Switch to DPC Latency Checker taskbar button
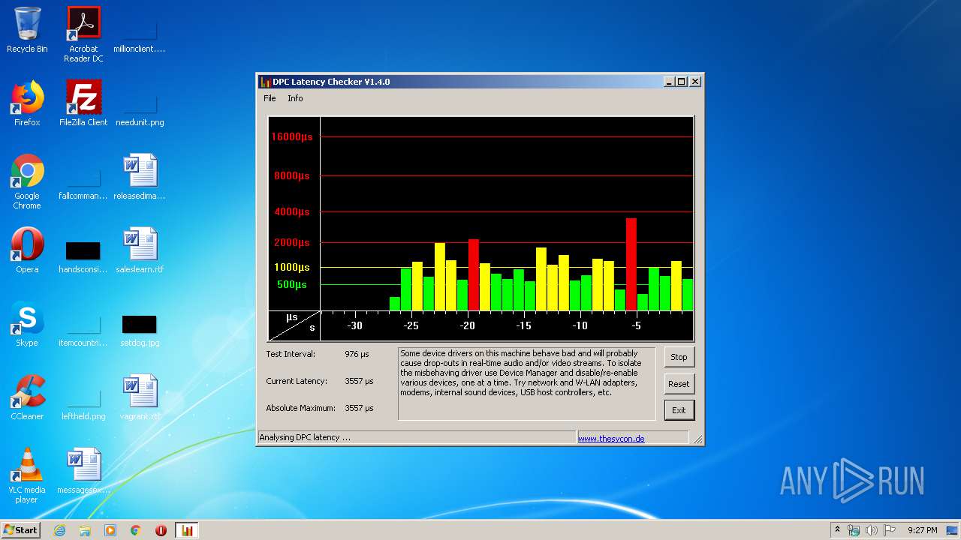 pos(187,530)
